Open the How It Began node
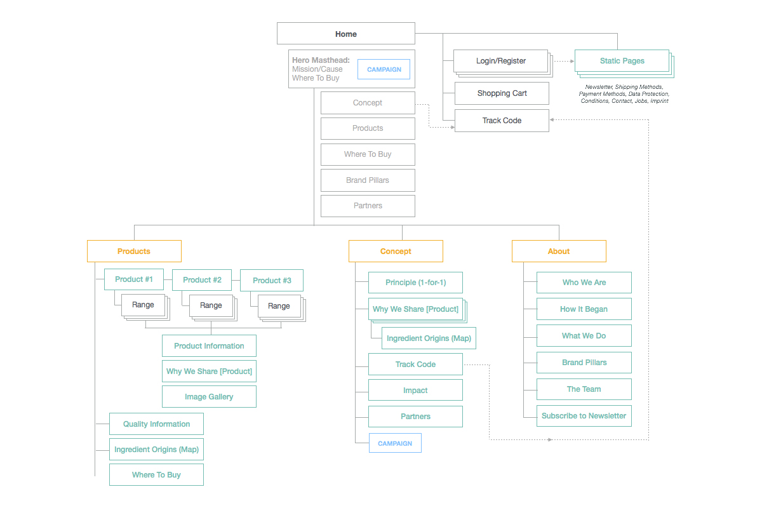The width and height of the screenshot is (762, 508). [x=584, y=309]
